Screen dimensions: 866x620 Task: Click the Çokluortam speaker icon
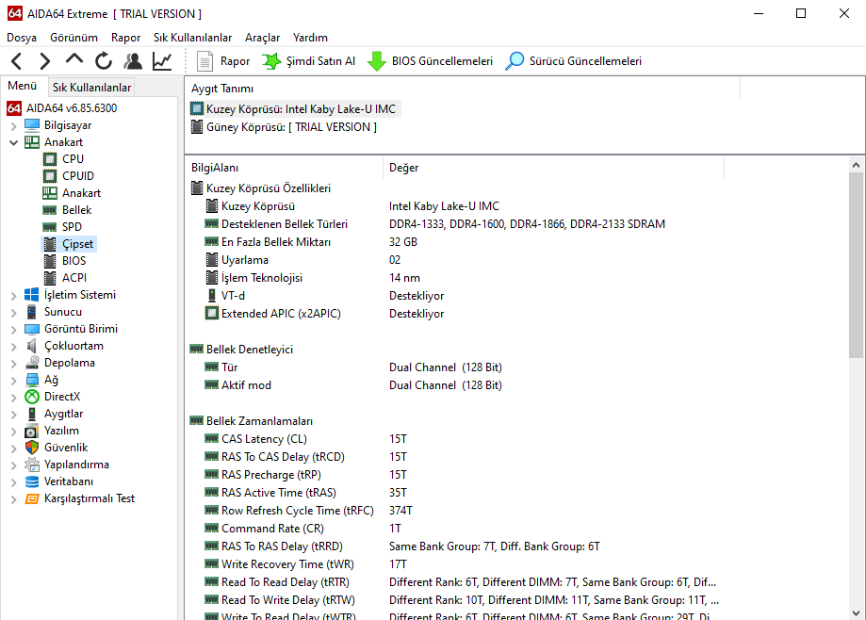point(32,346)
